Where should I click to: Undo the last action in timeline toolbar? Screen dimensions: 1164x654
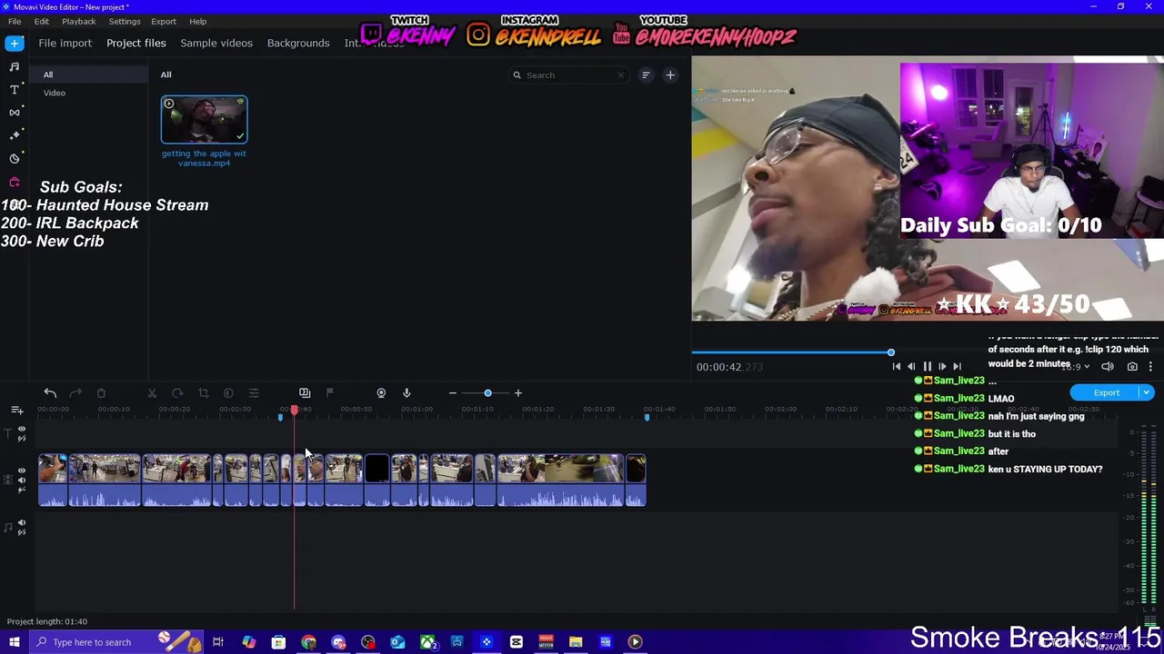point(50,393)
